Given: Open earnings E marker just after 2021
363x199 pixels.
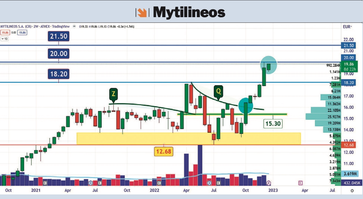Looking at the screenshot, I should 45,183.
